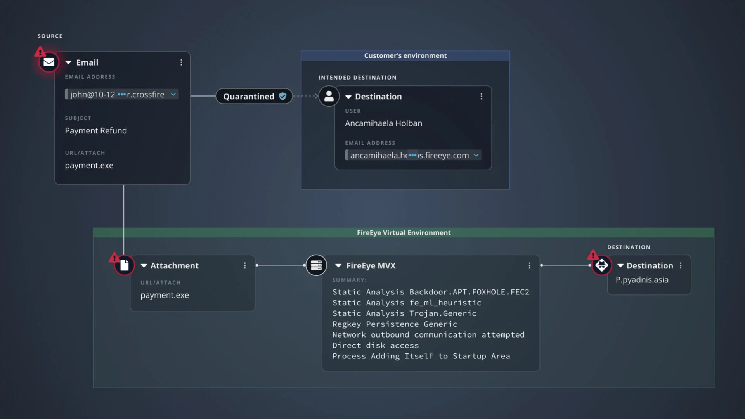Click the user avatar icon beside Destination
745x419 pixels.
pos(329,96)
